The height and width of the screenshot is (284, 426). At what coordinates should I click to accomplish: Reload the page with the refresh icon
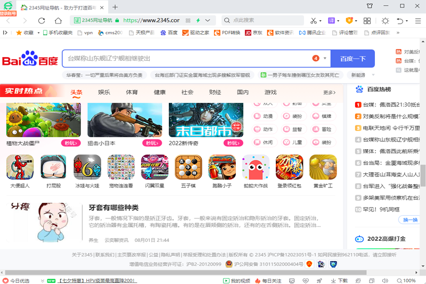coord(42,21)
